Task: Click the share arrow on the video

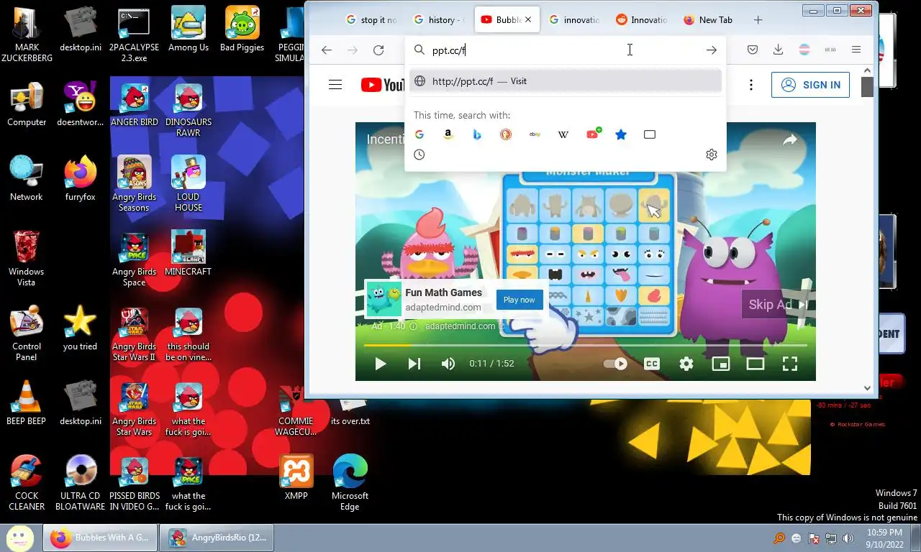Action: (x=790, y=141)
